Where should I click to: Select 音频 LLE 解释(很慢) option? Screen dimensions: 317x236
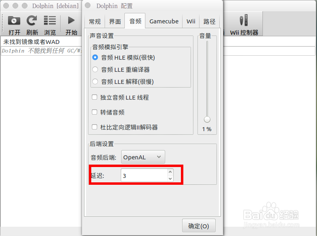[95, 81]
